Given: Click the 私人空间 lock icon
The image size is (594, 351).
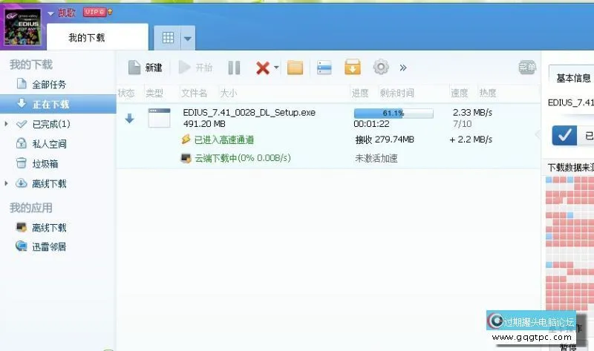Looking at the screenshot, I should [22, 143].
